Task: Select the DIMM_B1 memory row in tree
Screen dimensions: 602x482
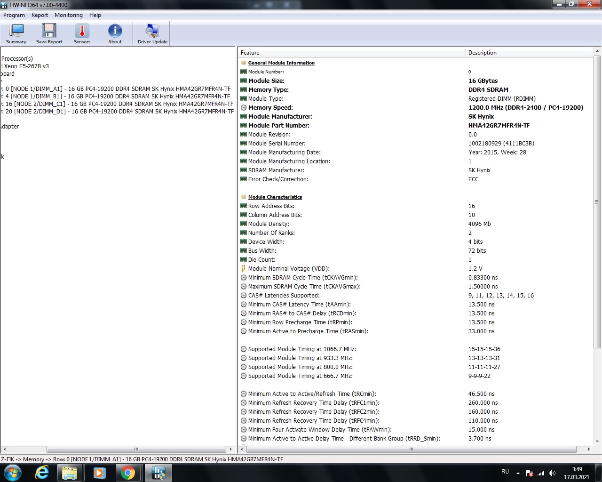Action: click(116, 96)
